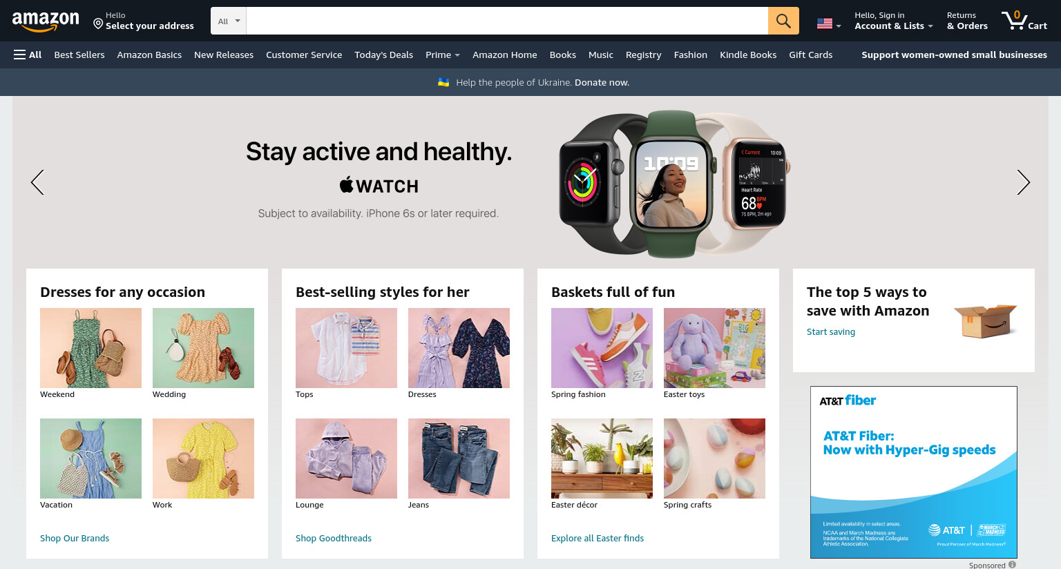Click the location pin address selector
Image resolution: width=1061 pixels, height=569 pixels.
[144, 21]
